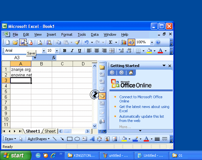The height and width of the screenshot is (160, 202).
Task: Click the Redo icon
Action: pos(98,42)
